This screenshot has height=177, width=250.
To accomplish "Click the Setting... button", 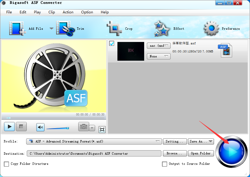I will (x=175, y=141).
